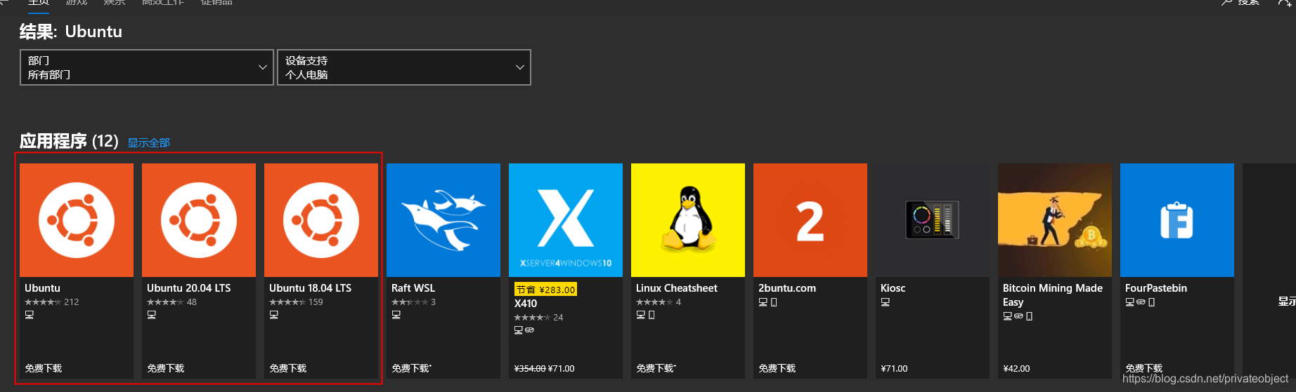Image resolution: width=1296 pixels, height=392 pixels.
Task: Click the Raft WSL 3 rating
Action: coord(414,302)
